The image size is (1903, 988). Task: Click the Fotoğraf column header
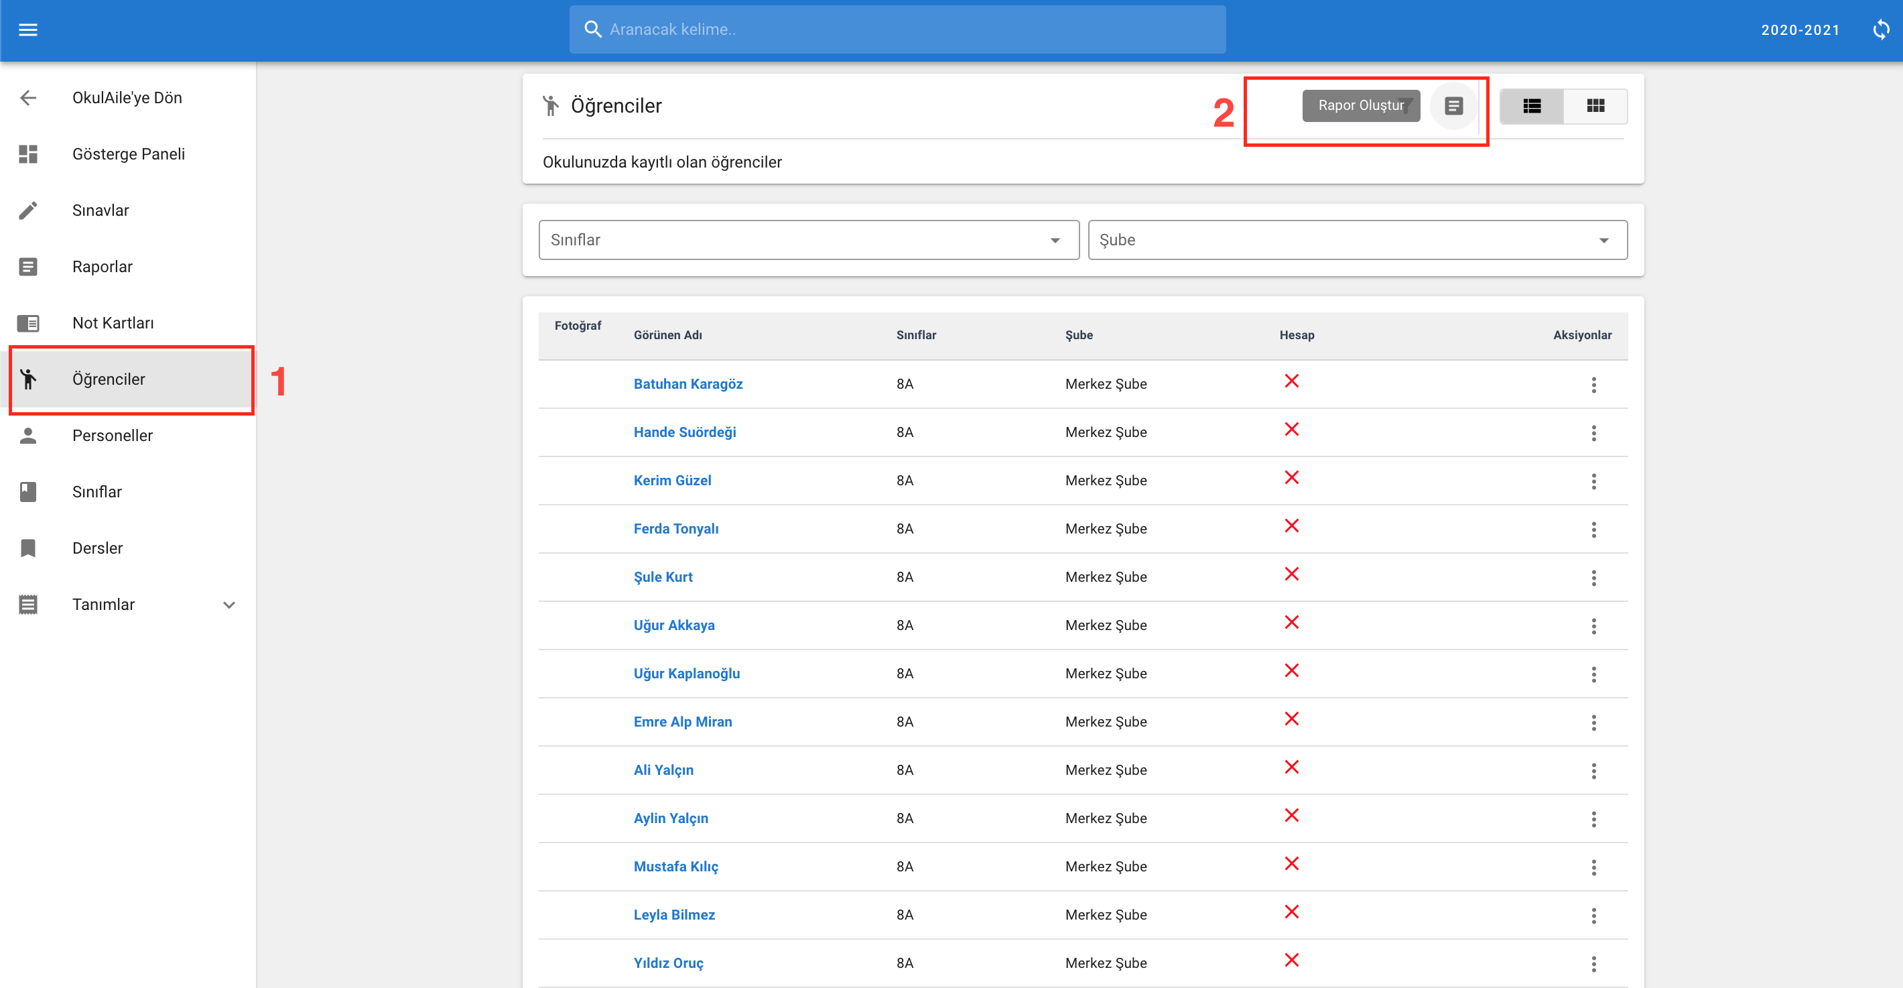(x=578, y=326)
